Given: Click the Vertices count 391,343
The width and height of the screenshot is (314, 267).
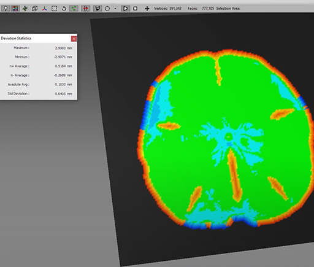Looking at the screenshot, I should tap(175, 9).
